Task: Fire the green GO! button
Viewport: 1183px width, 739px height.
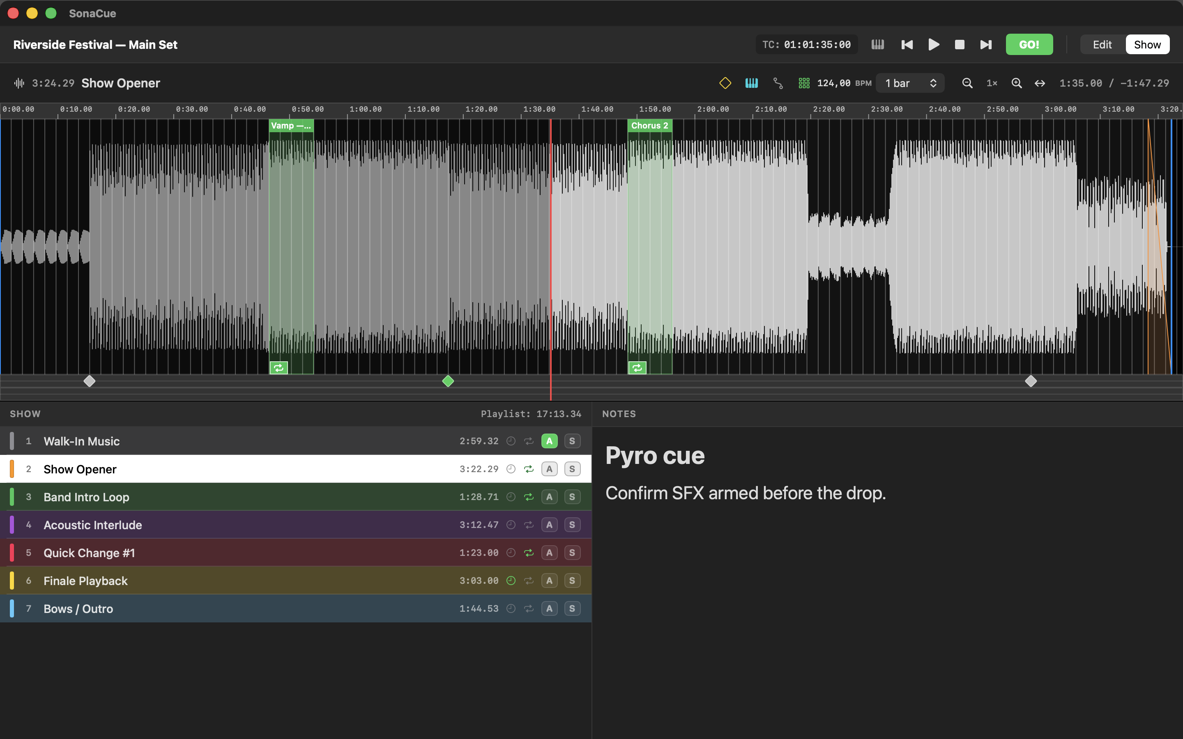Action: click(1029, 44)
